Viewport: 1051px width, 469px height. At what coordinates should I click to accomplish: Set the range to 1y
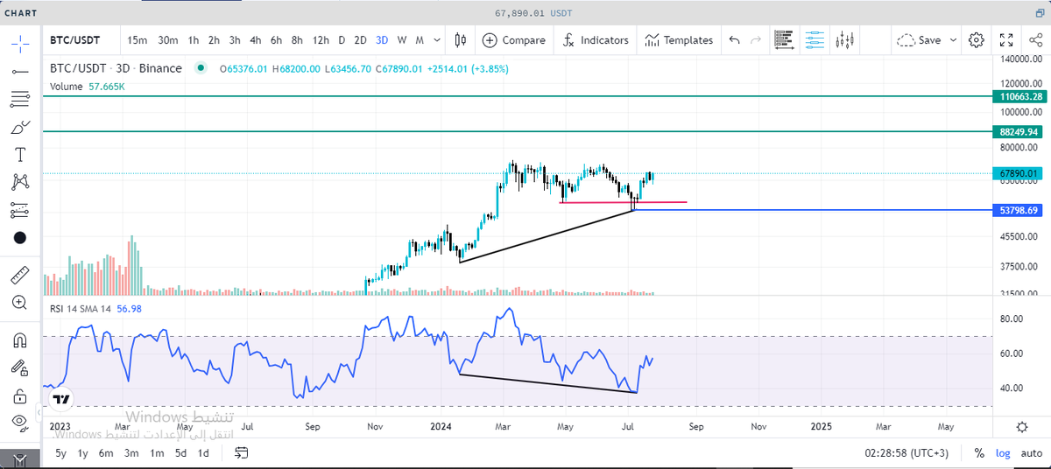pos(82,453)
